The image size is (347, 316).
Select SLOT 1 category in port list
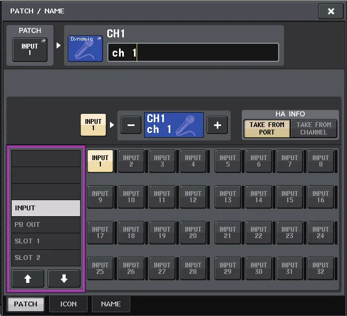point(46,241)
